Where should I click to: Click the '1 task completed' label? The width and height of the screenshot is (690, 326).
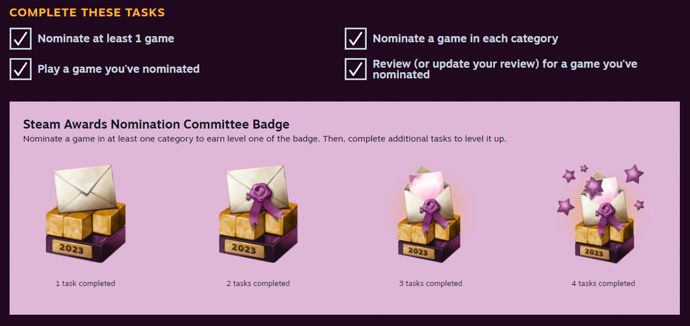[85, 284]
